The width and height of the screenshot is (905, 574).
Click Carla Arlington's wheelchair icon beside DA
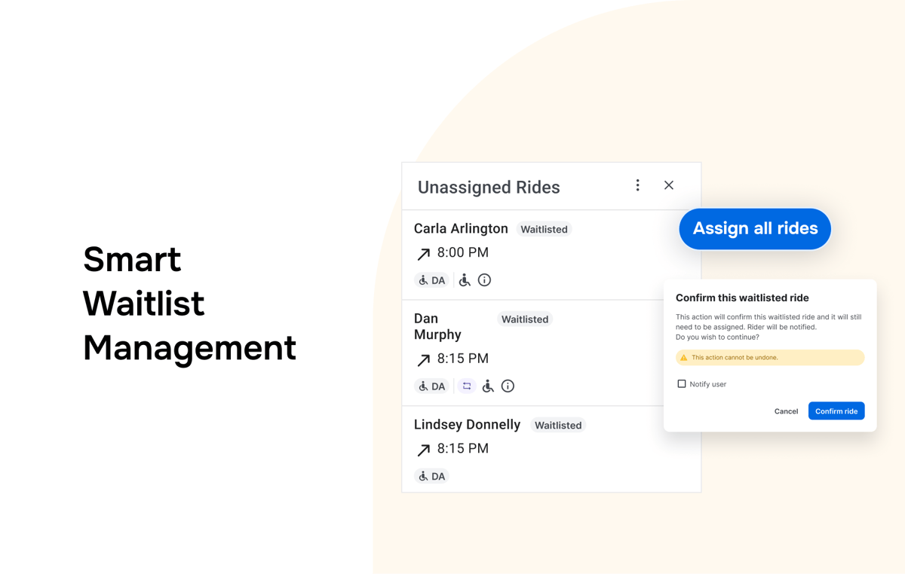[465, 280]
